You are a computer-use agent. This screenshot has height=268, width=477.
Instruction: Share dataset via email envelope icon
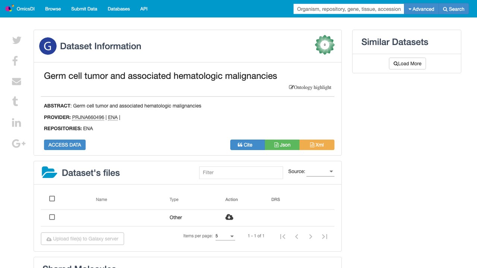(x=16, y=82)
